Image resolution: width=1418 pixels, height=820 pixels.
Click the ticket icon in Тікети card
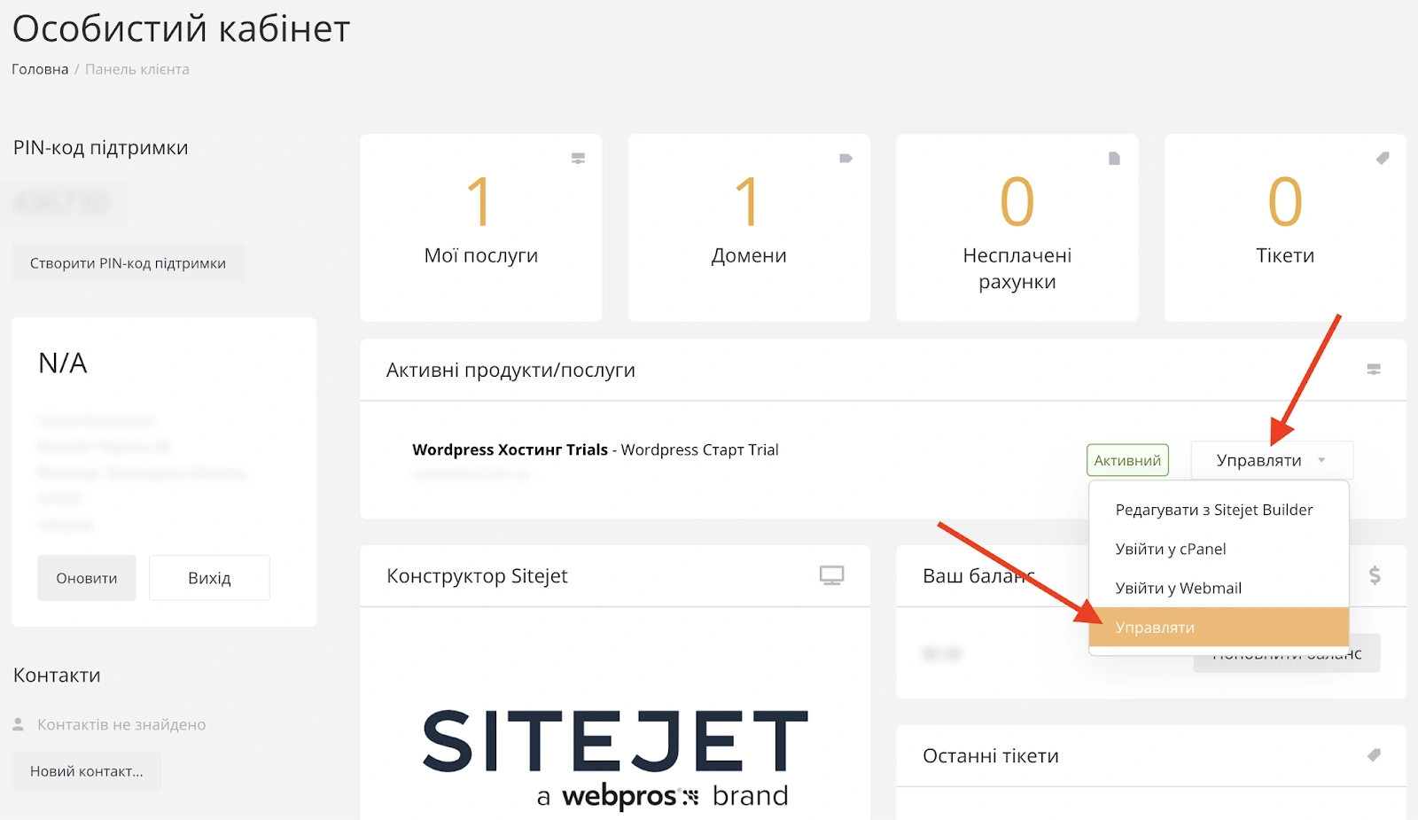[x=1382, y=159]
